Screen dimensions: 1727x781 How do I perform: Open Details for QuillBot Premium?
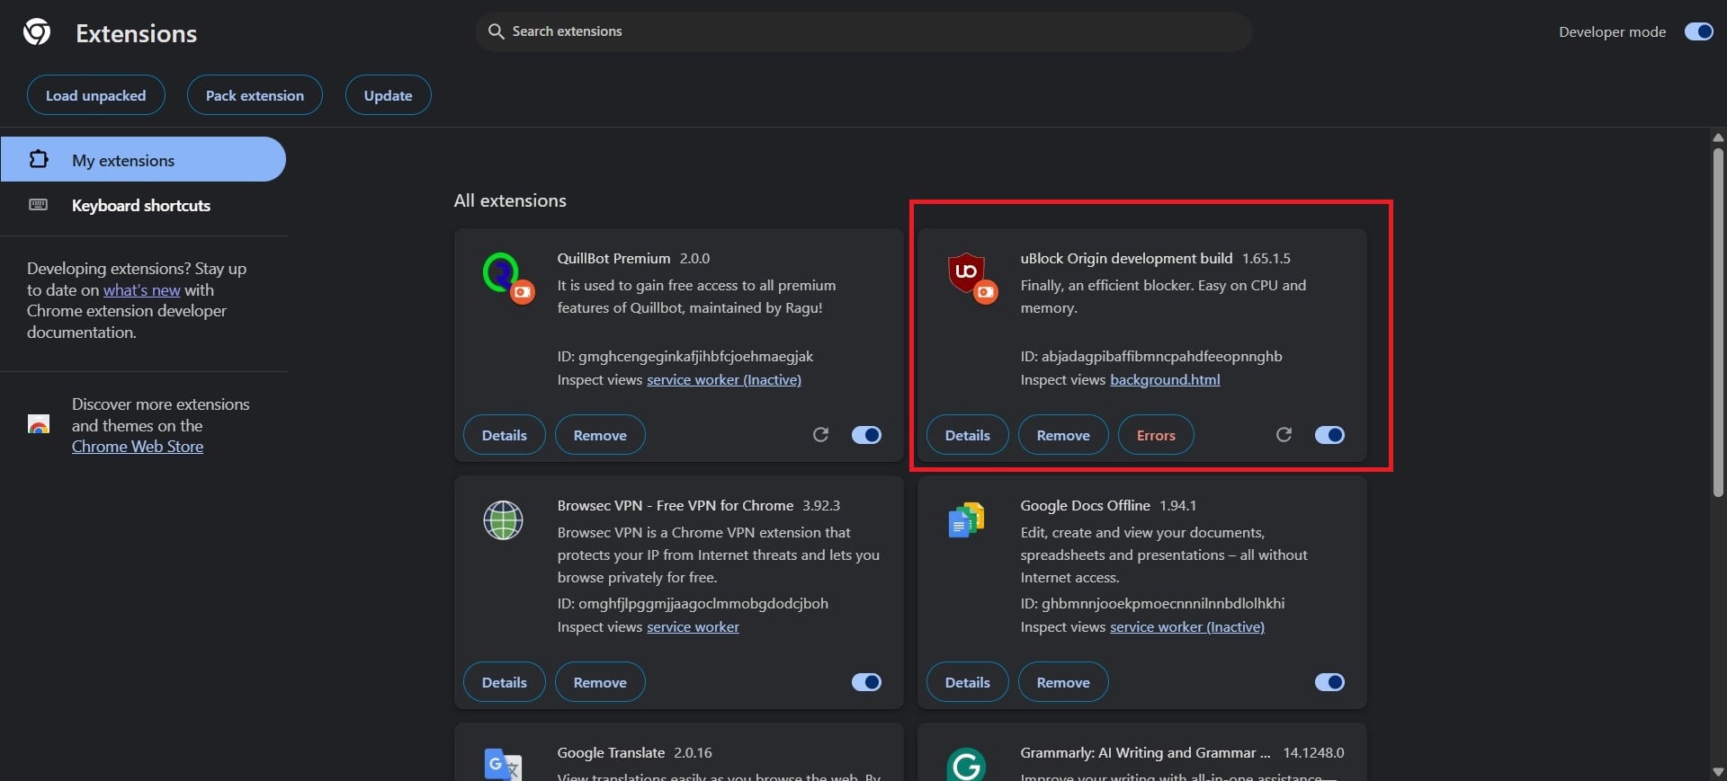(x=504, y=435)
